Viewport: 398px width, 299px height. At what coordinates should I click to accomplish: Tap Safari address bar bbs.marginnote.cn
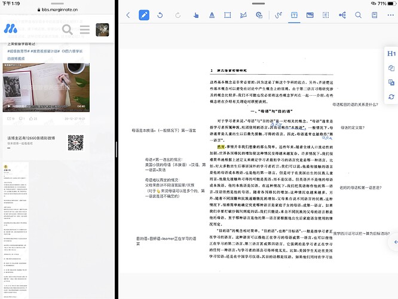[x=57, y=10]
